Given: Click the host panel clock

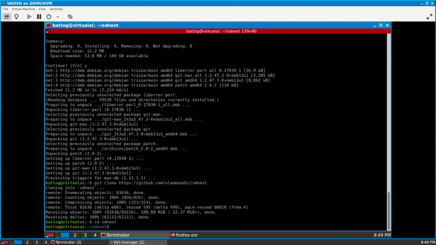Looking at the screenshot, I should point(427,242).
